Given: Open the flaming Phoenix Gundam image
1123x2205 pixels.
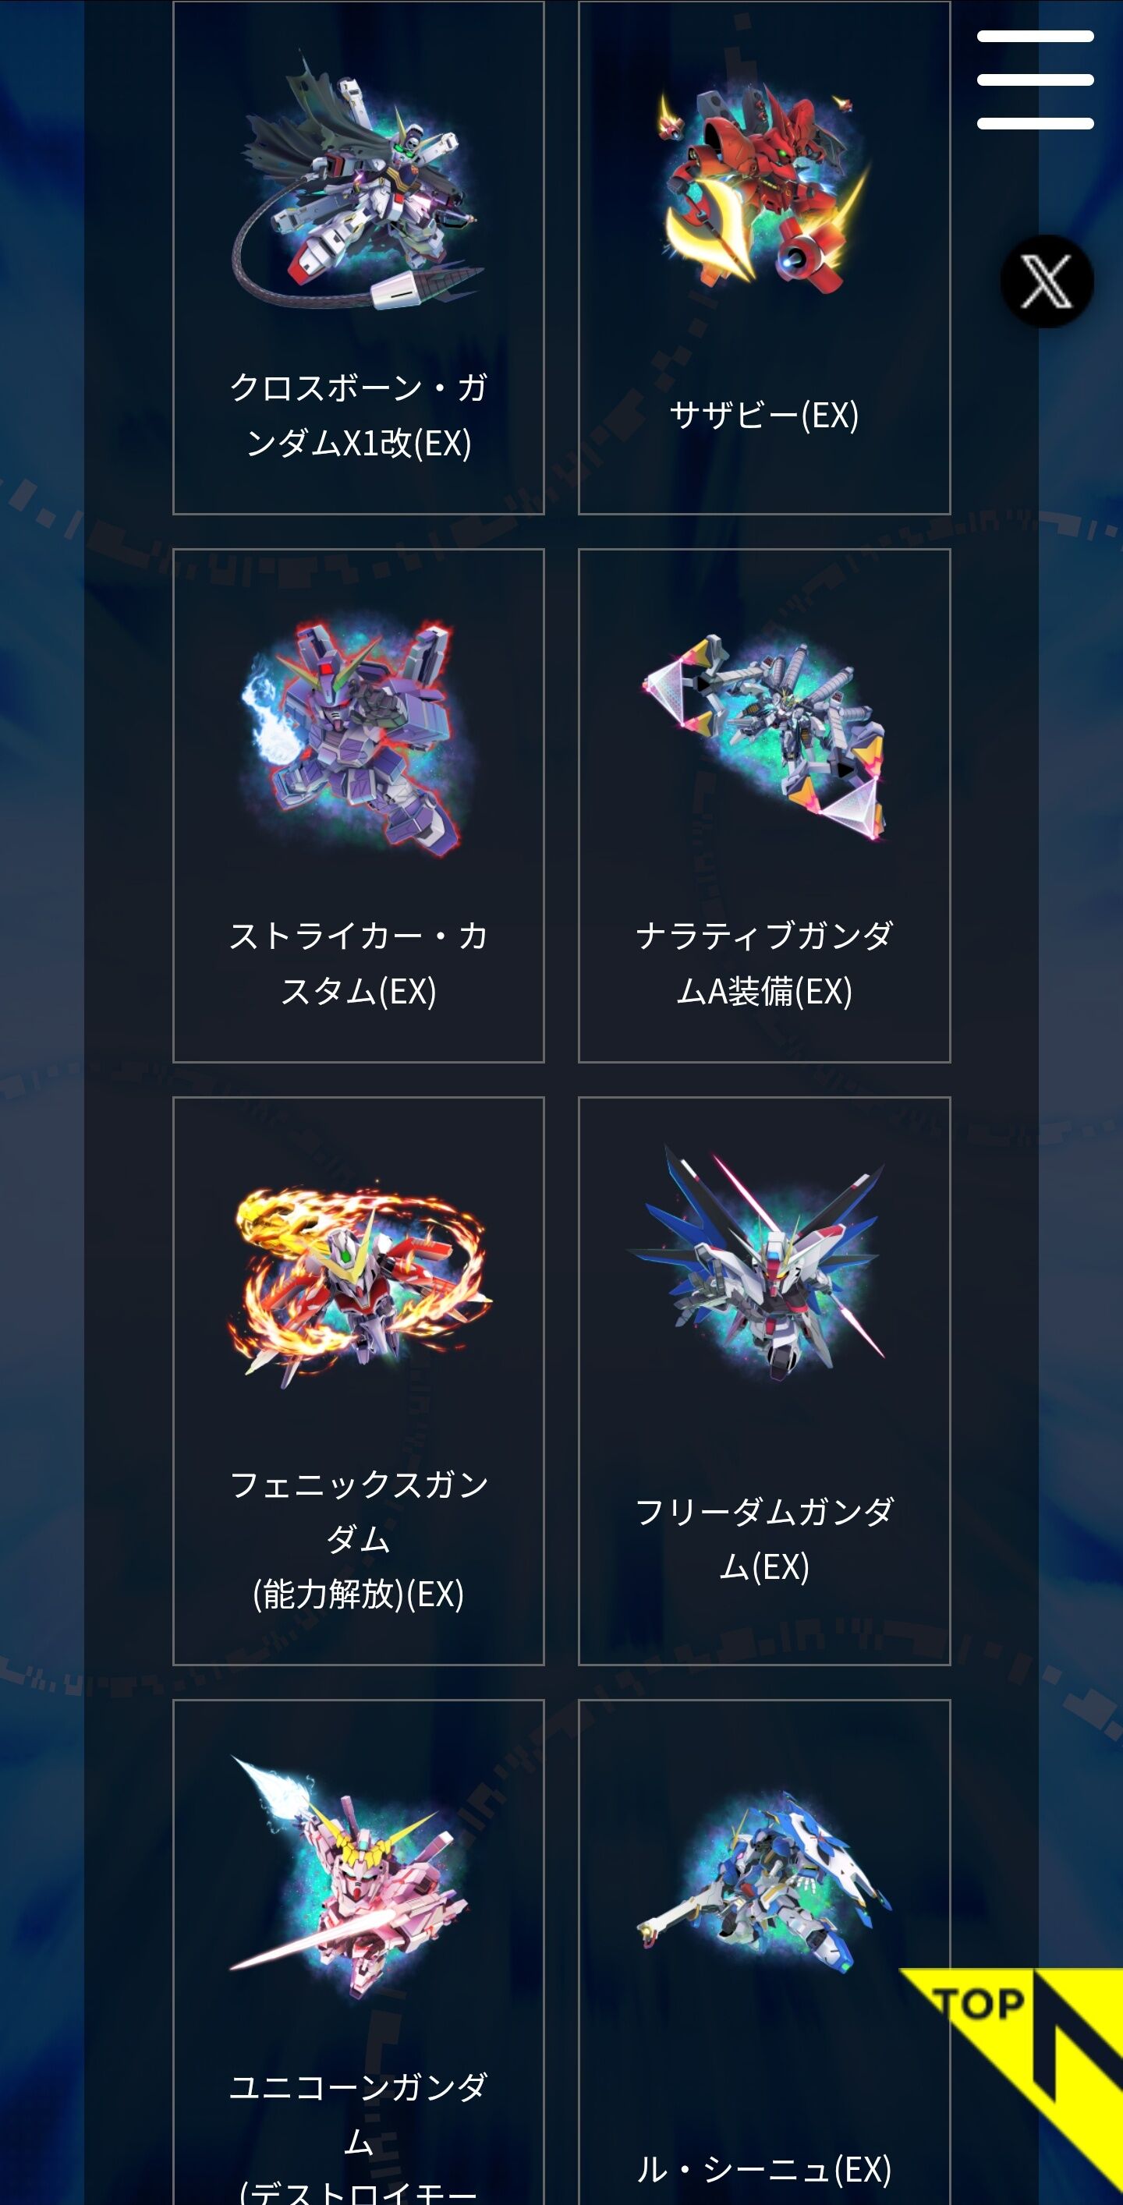Looking at the screenshot, I should pos(358,1284).
